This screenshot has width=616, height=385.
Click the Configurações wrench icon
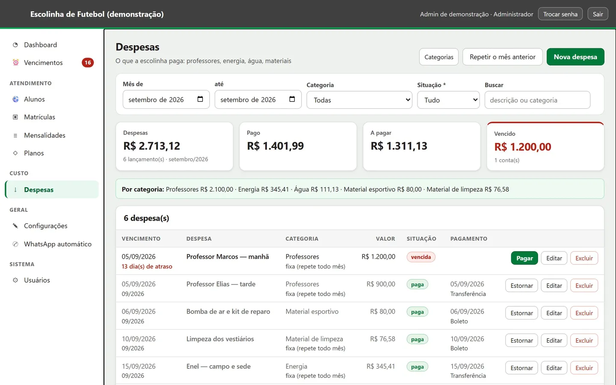15,226
